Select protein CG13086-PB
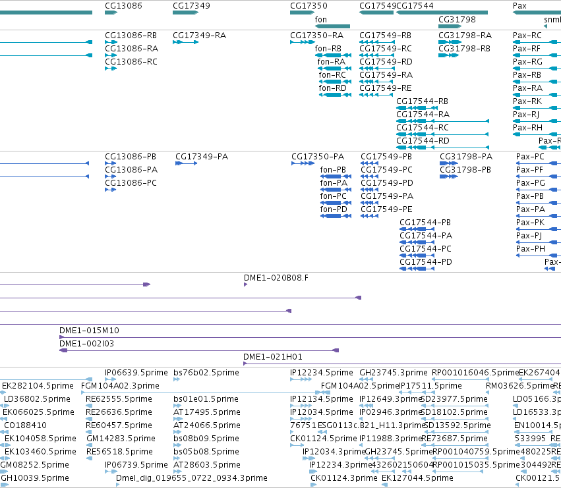Image resolution: width=561 pixels, height=488 pixels. [131, 157]
